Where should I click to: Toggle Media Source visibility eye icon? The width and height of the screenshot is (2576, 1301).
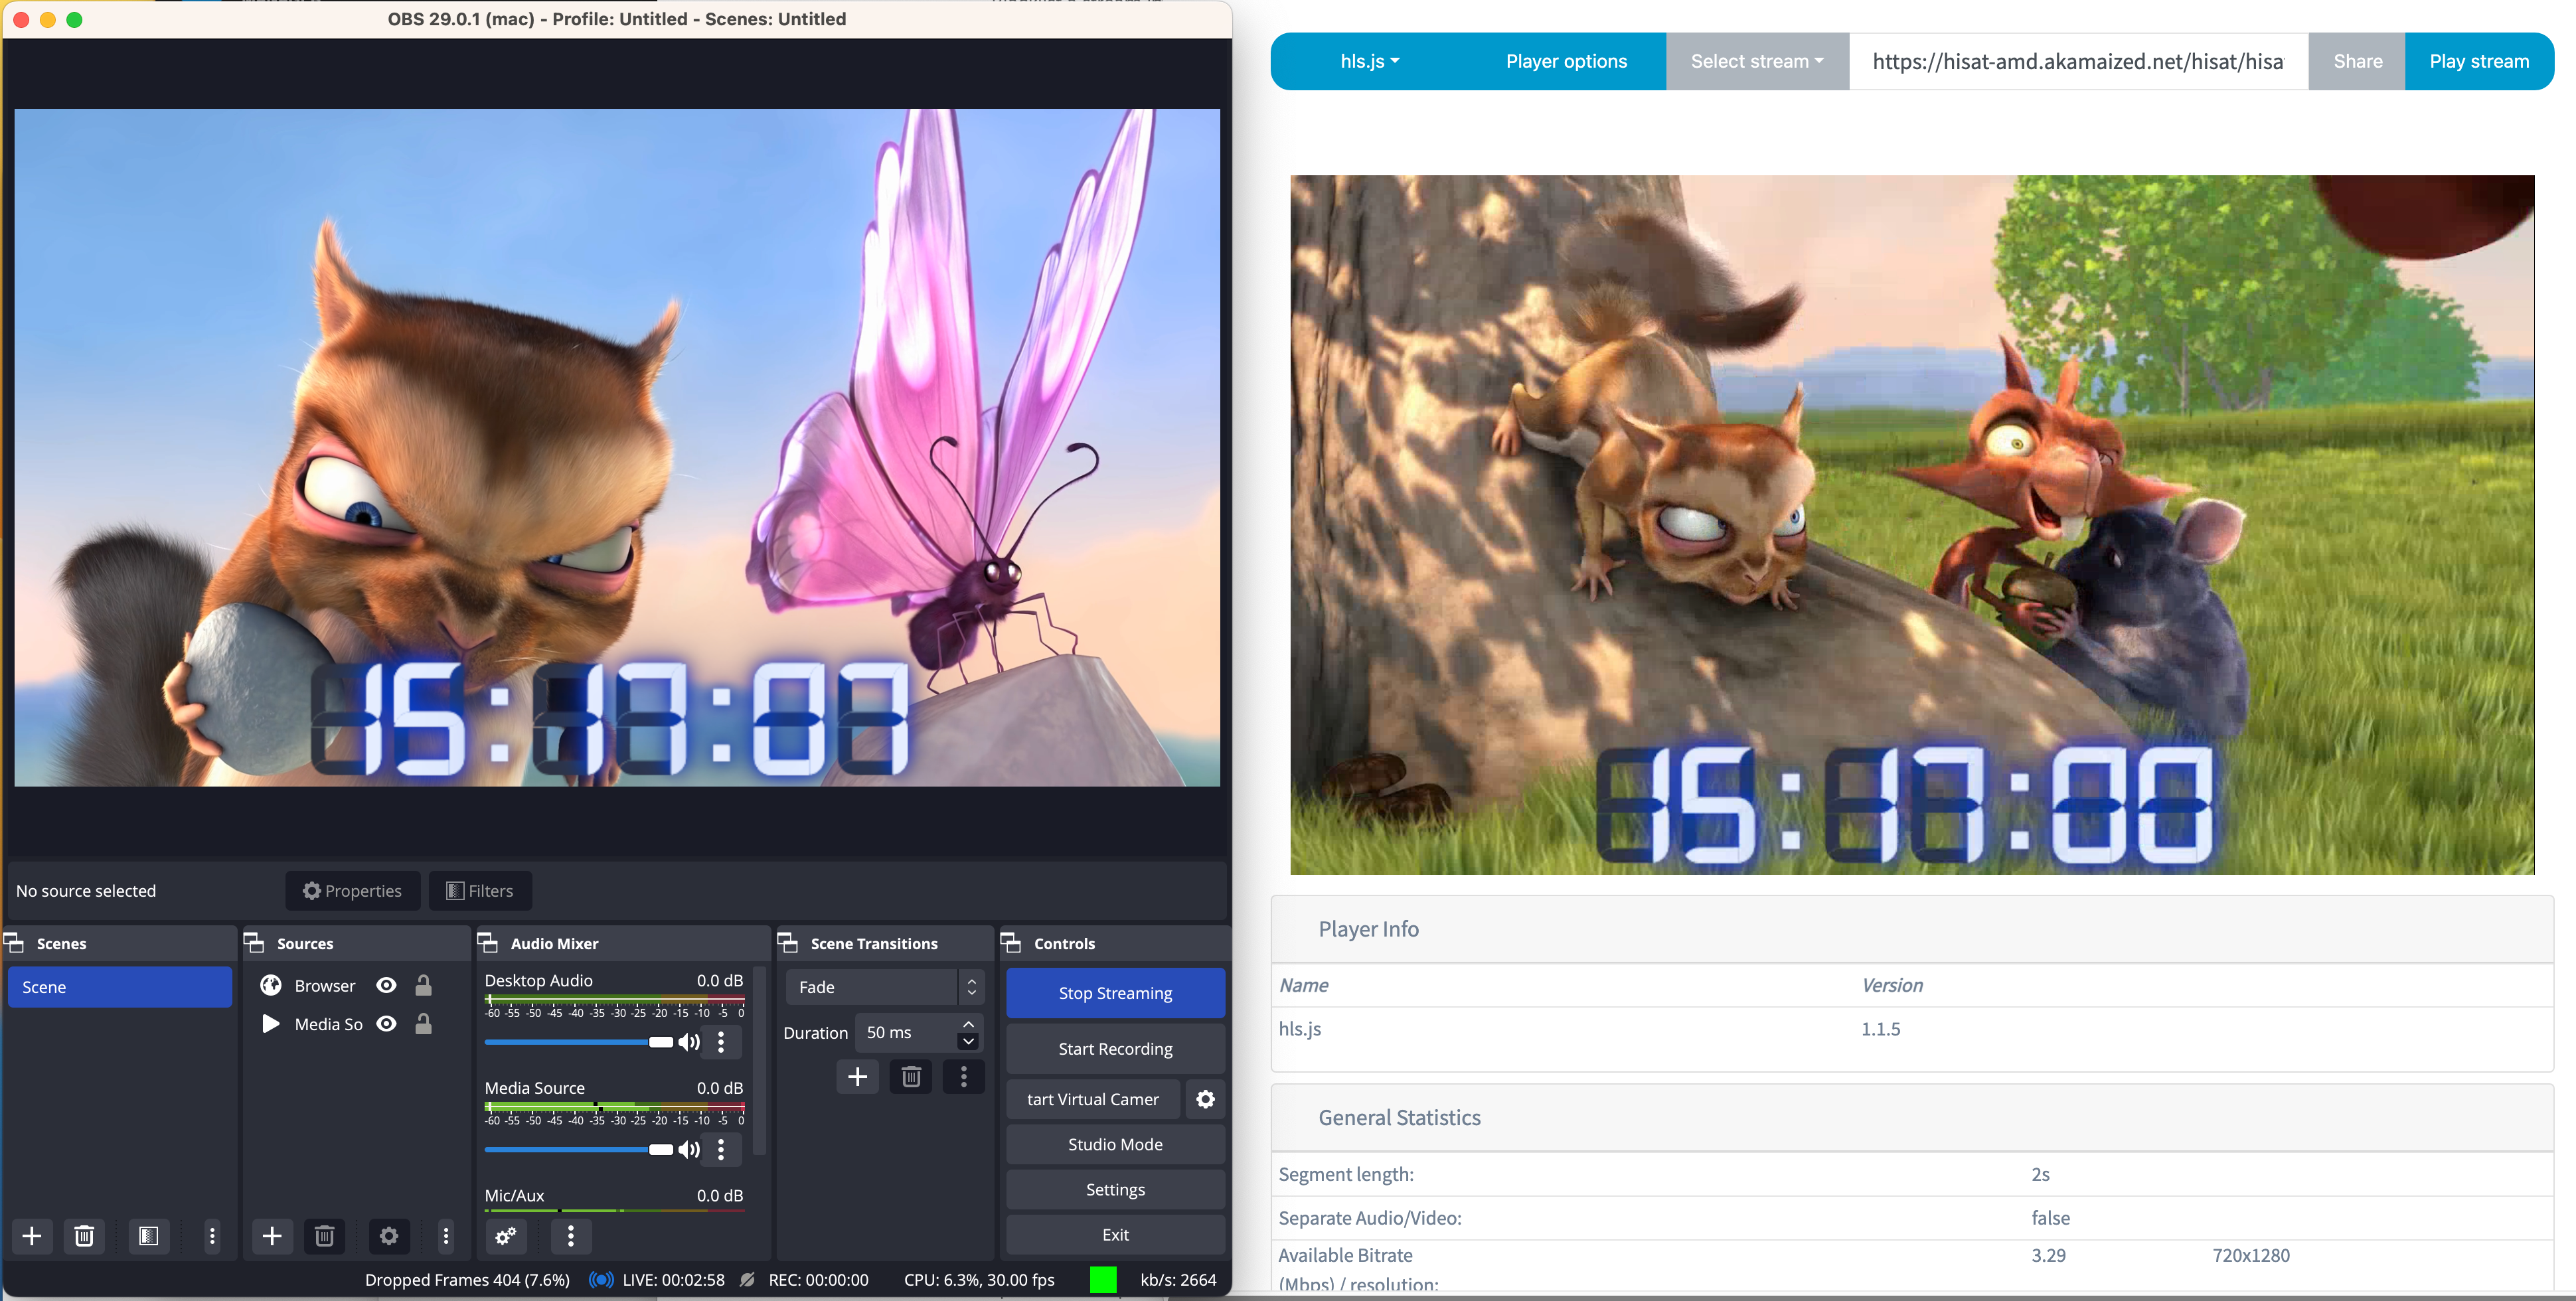point(386,1024)
